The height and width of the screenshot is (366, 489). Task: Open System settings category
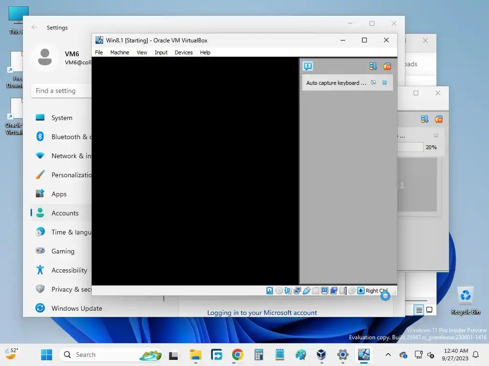(x=62, y=118)
